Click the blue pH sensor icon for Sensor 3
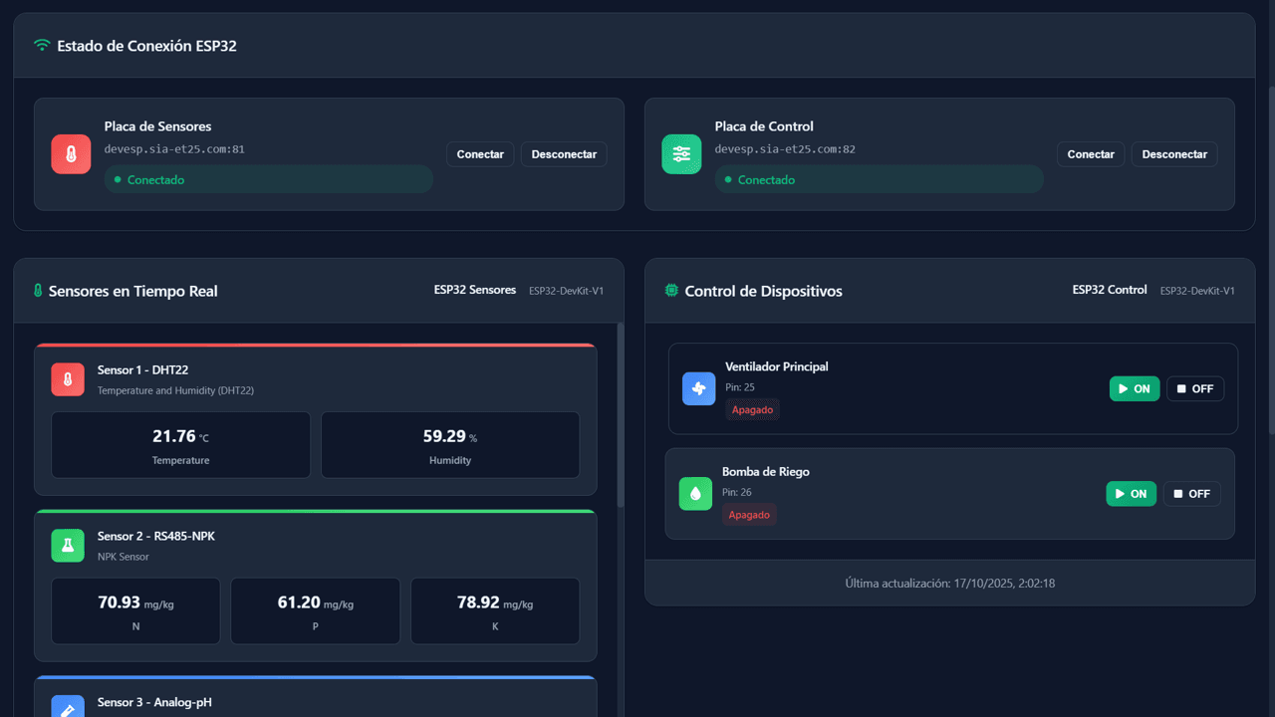 [x=68, y=706]
